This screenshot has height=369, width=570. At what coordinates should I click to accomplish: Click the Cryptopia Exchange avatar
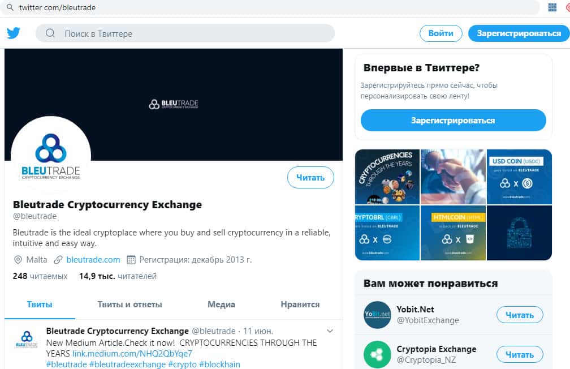(377, 354)
